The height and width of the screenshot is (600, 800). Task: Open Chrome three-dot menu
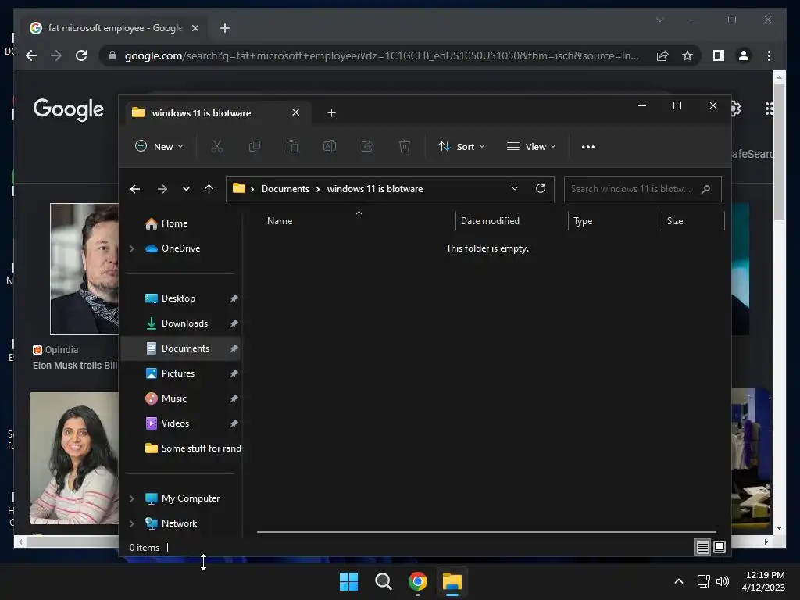click(769, 55)
